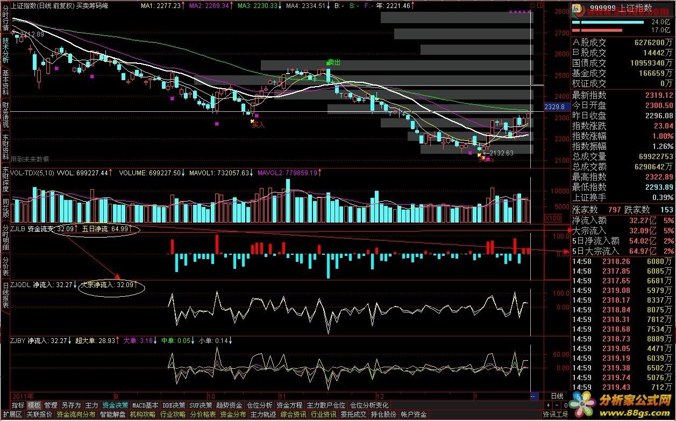676x421 pixels.
Task: Click the tick row priced 2319.43
Action: pyautogui.click(x=623, y=387)
